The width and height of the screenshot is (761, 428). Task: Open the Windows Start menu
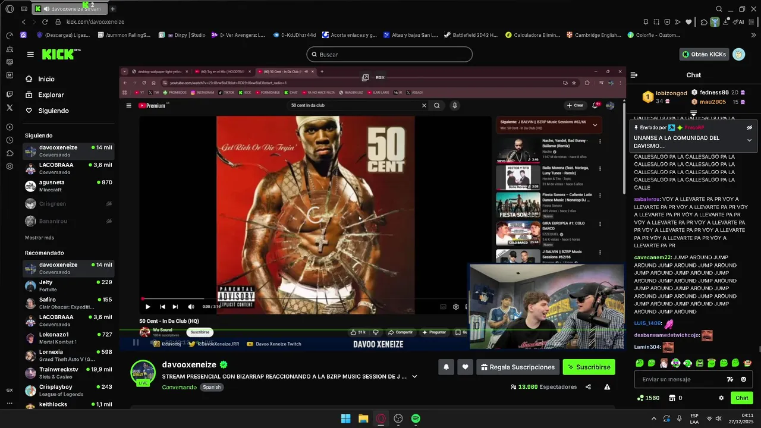[345, 418]
